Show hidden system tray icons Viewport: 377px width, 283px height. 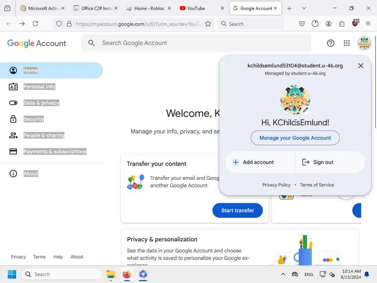pyautogui.click(x=283, y=274)
